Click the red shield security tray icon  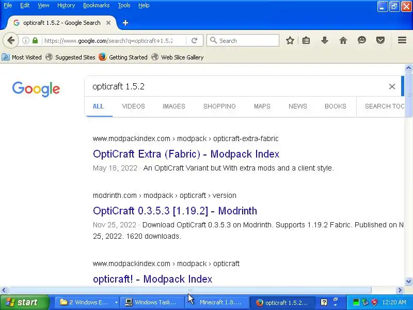375,302
